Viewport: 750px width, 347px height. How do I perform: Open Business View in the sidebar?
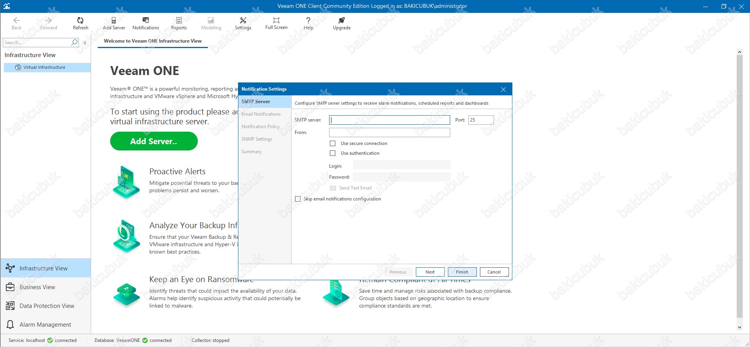[46, 287]
